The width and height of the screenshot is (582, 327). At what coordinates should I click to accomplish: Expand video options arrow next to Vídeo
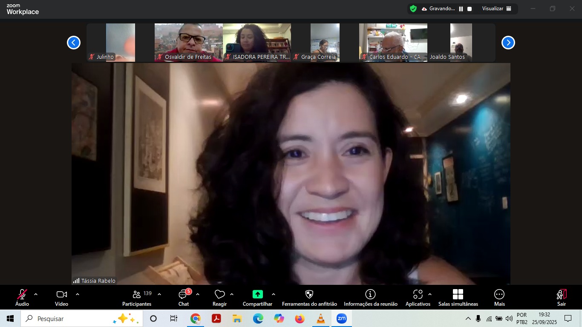click(78, 294)
